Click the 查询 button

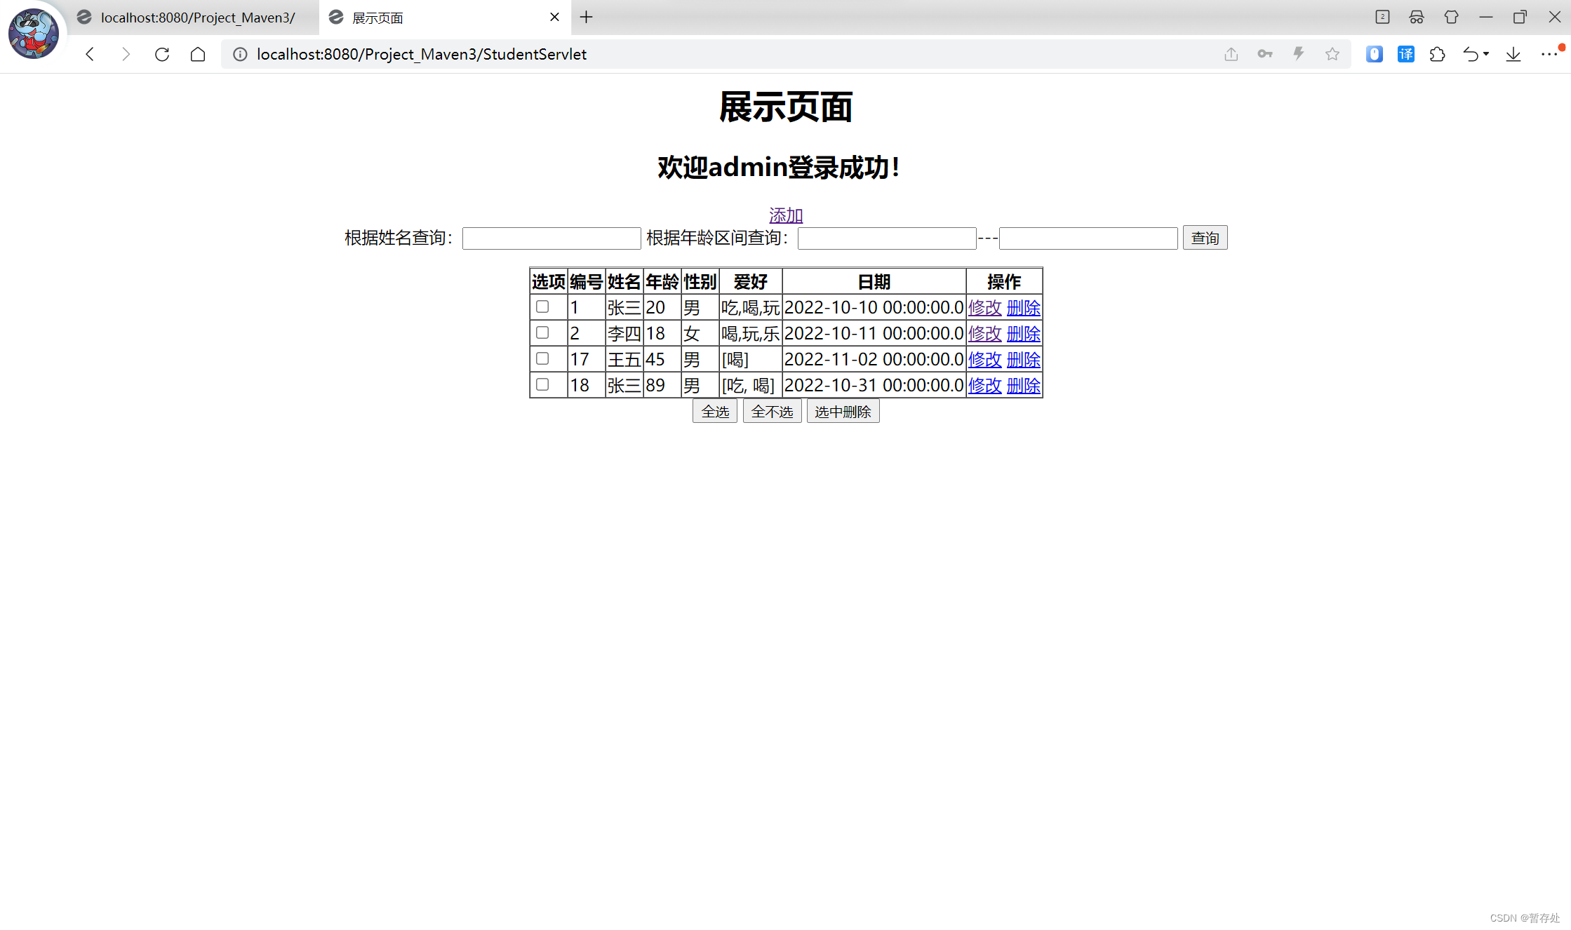click(x=1205, y=238)
